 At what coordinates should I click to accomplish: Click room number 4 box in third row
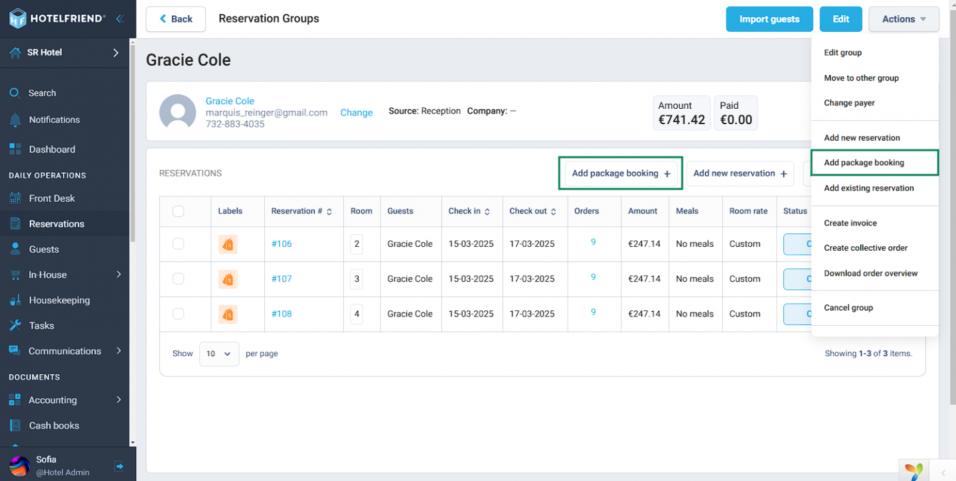(x=357, y=314)
